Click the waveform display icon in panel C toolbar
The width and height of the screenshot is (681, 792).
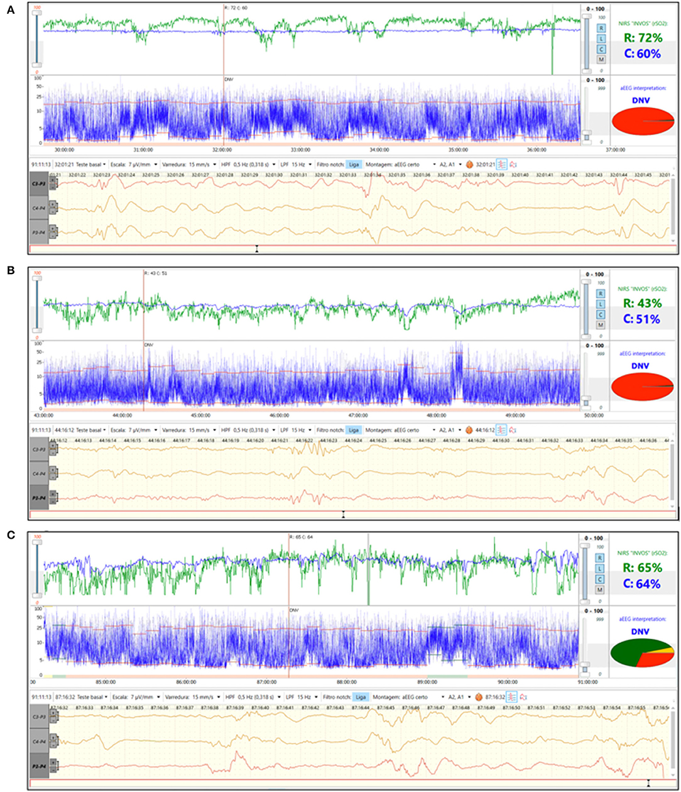coord(512,696)
